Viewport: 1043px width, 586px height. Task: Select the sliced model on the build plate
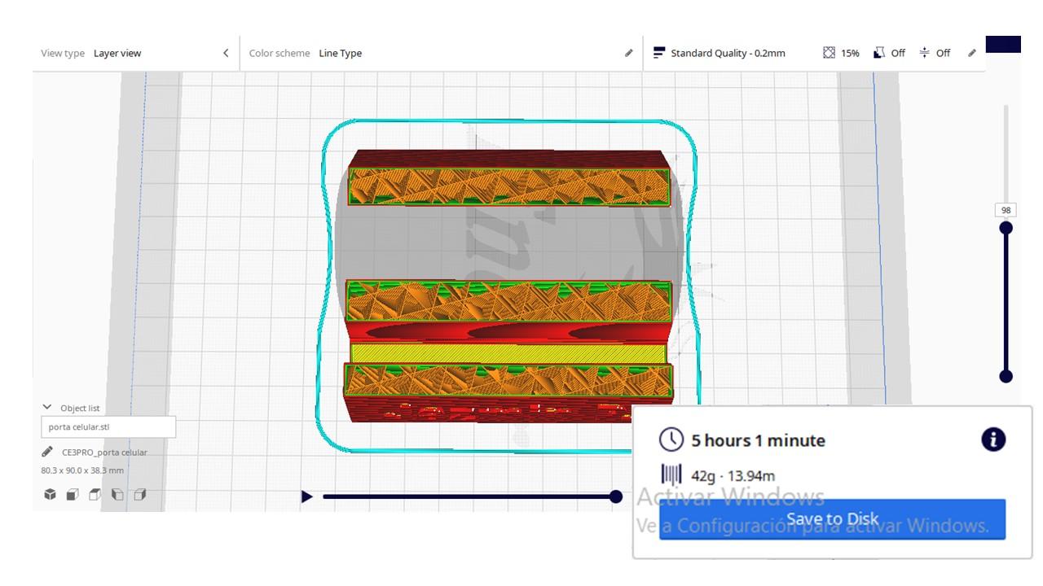[x=508, y=285]
